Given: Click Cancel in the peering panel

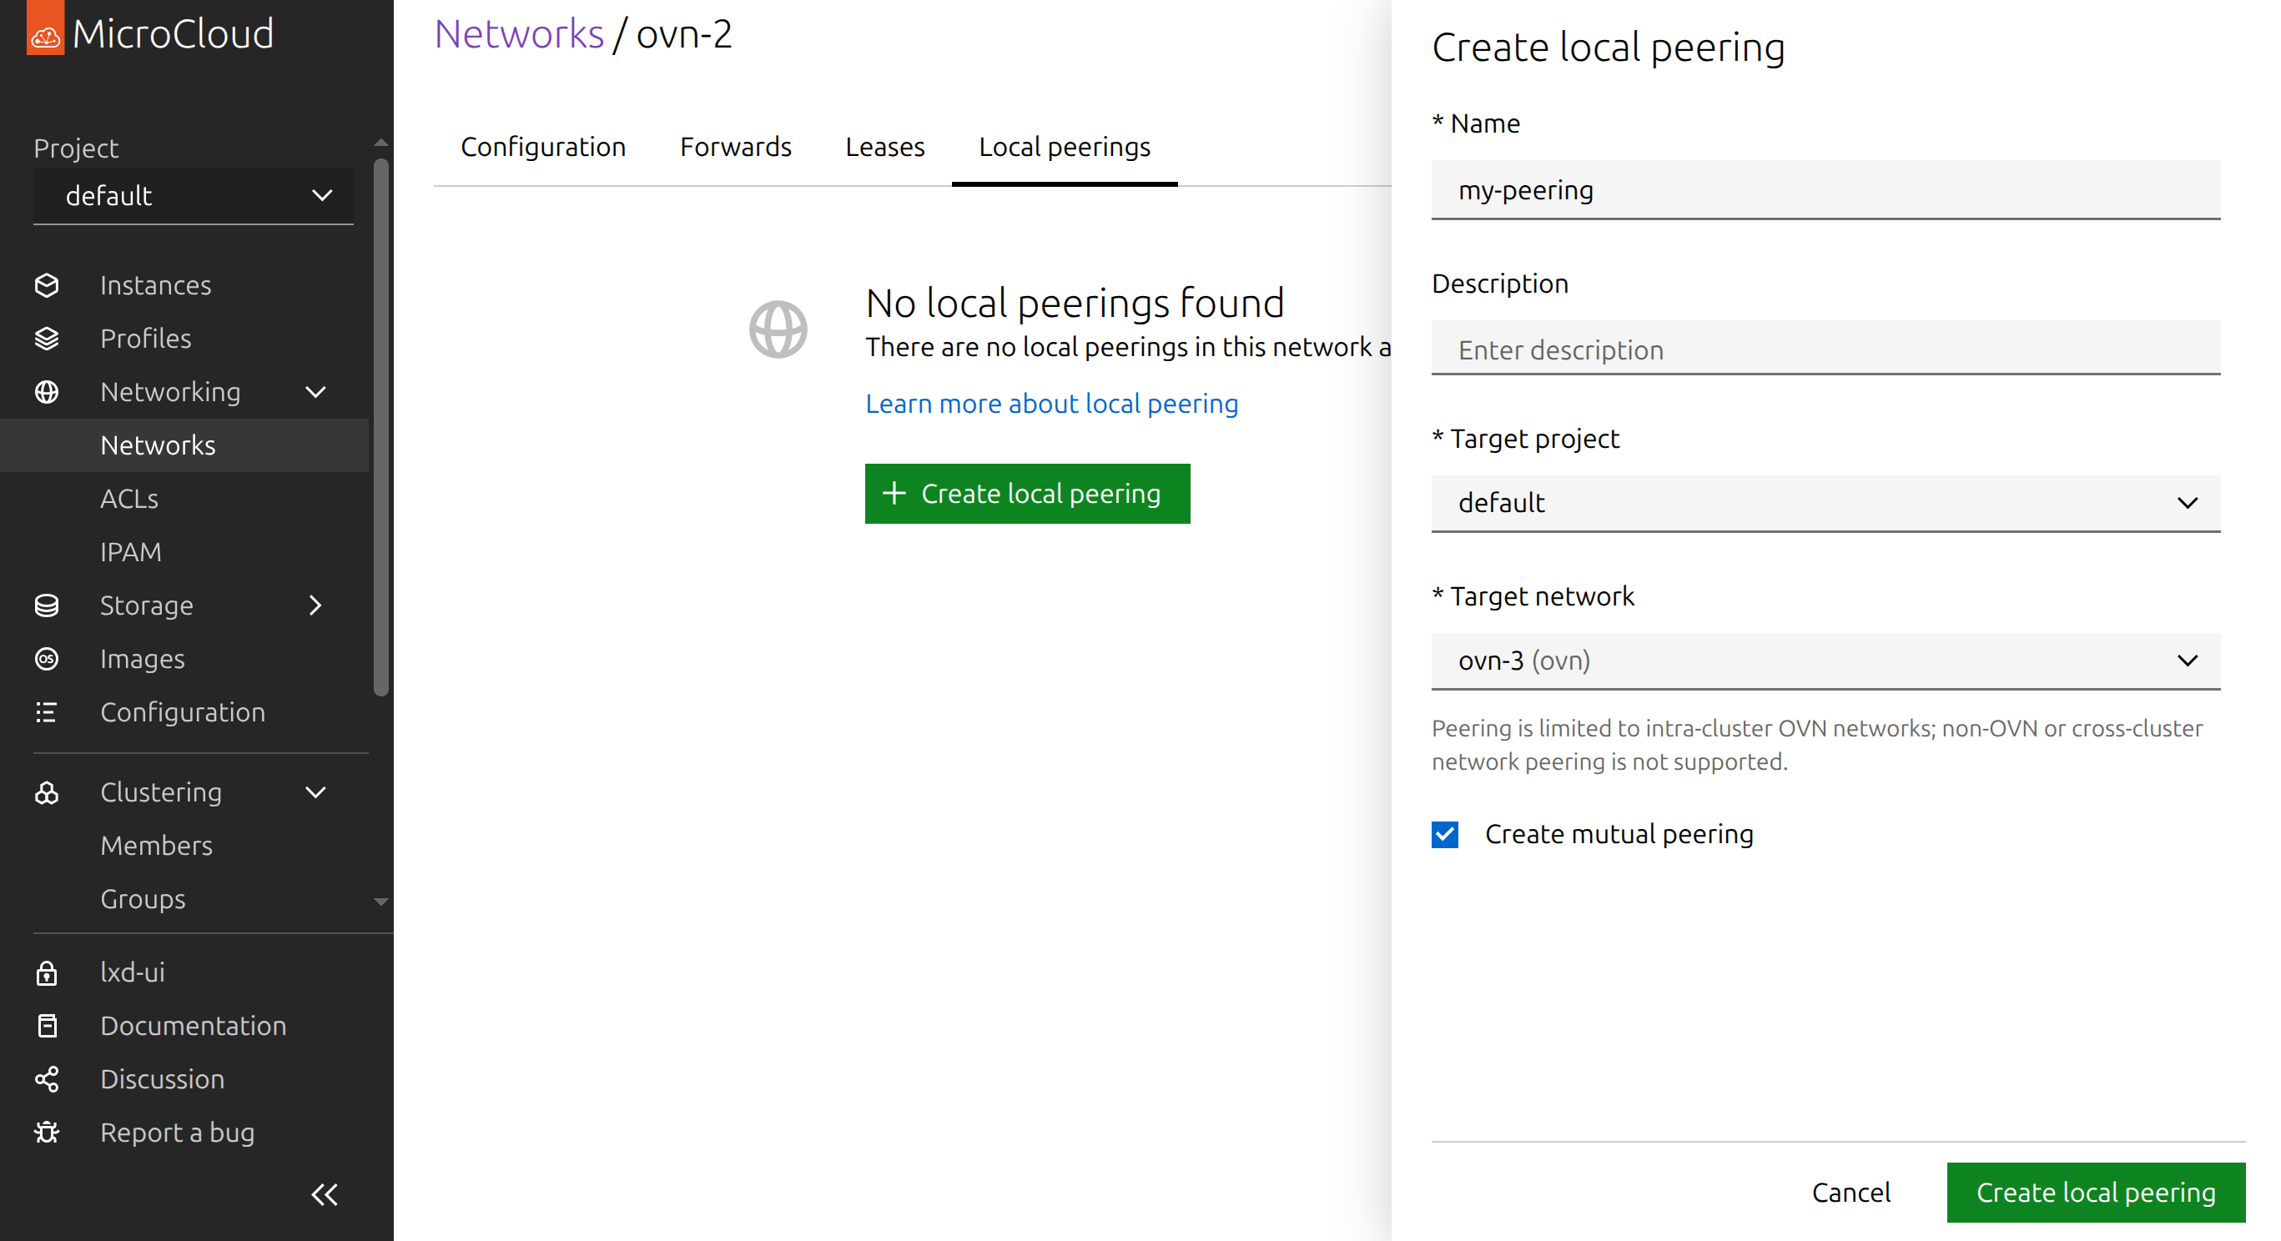Looking at the screenshot, I should [x=1850, y=1193].
